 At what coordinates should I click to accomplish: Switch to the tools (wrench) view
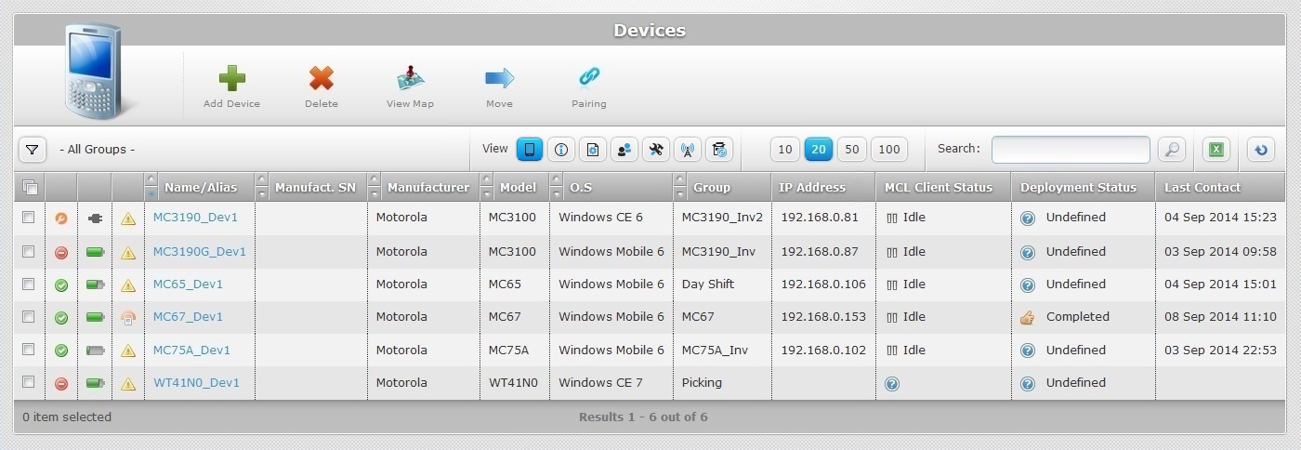click(656, 150)
